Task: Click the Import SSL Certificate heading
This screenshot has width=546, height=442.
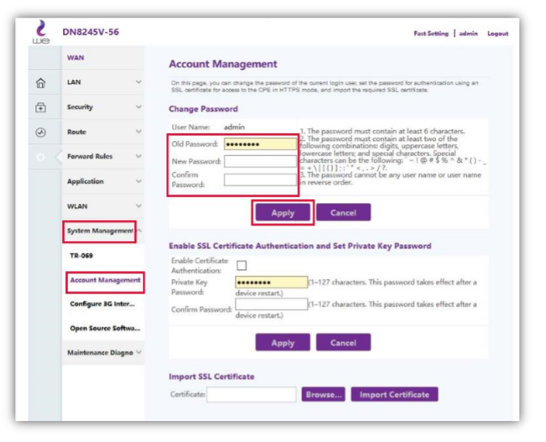Action: (x=212, y=377)
